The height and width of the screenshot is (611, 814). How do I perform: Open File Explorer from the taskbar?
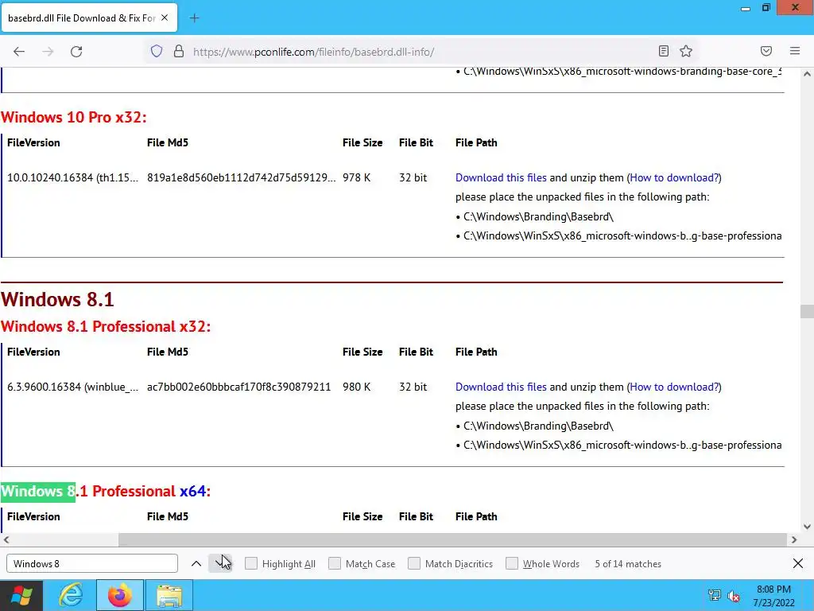point(169,595)
